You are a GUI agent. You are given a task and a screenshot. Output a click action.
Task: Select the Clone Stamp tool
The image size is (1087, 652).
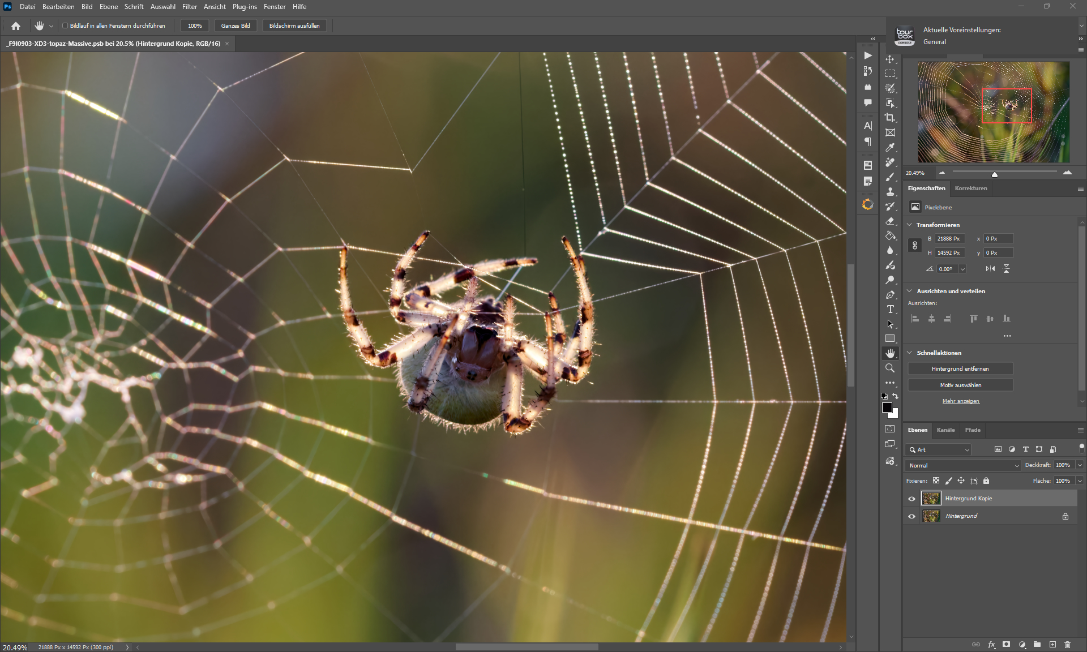pyautogui.click(x=890, y=191)
